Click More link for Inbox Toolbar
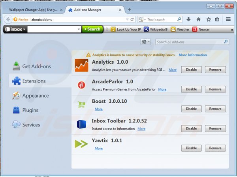The image size is (237, 177). pyautogui.click(x=141, y=129)
